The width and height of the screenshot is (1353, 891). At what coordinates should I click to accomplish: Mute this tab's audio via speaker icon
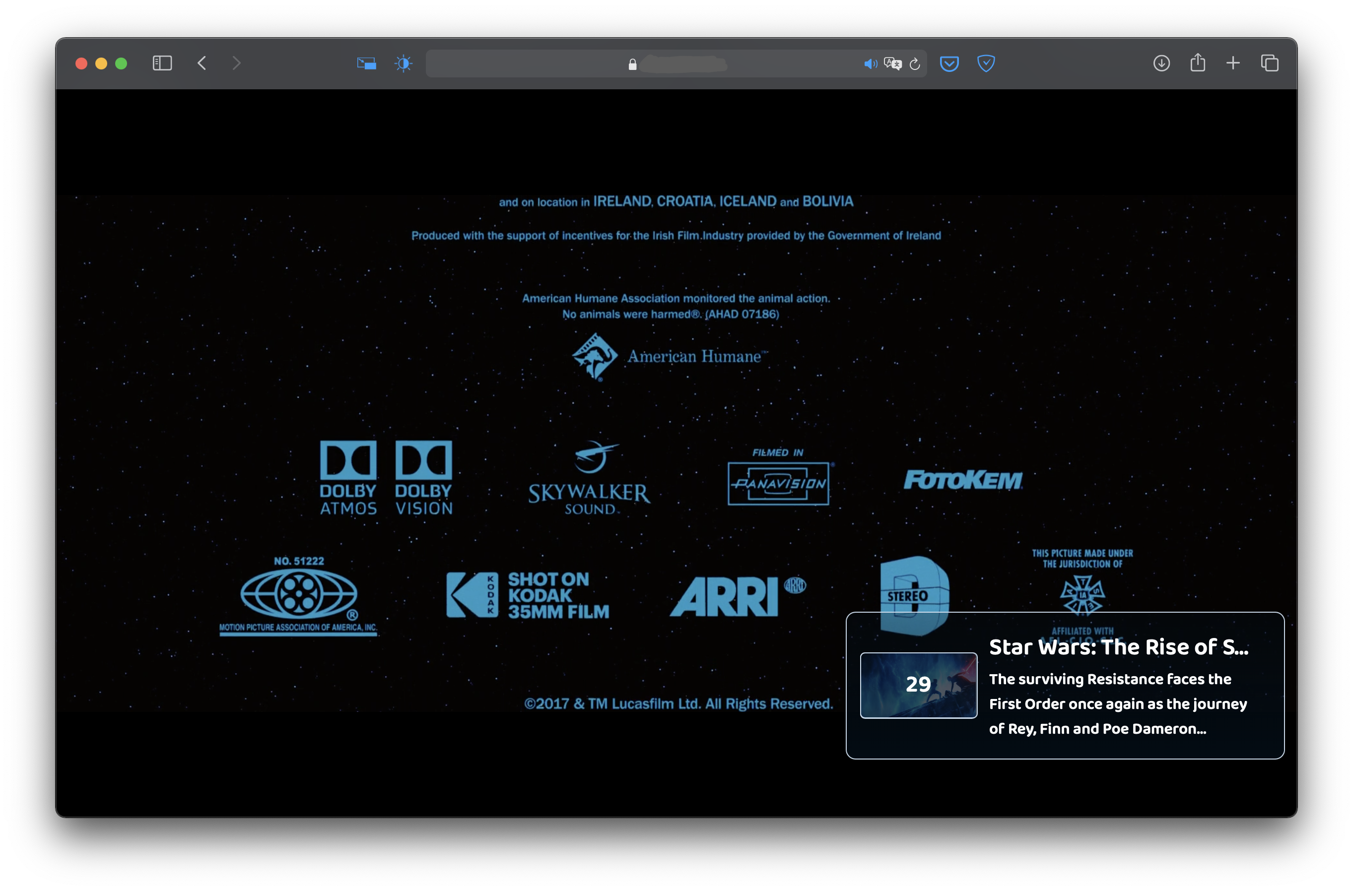point(870,64)
